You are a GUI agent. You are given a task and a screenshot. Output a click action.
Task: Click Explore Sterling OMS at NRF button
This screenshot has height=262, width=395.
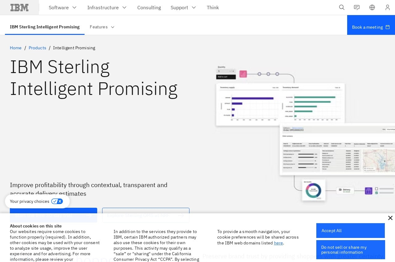point(146,215)
